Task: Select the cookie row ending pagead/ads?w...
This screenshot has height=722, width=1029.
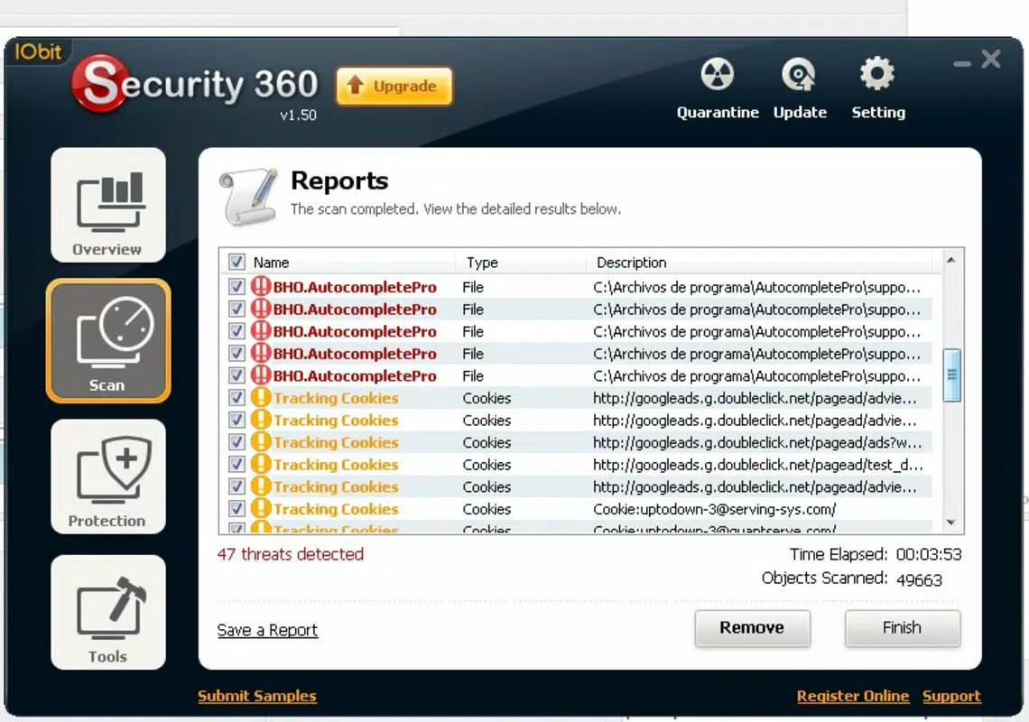Action: pyautogui.click(x=580, y=442)
